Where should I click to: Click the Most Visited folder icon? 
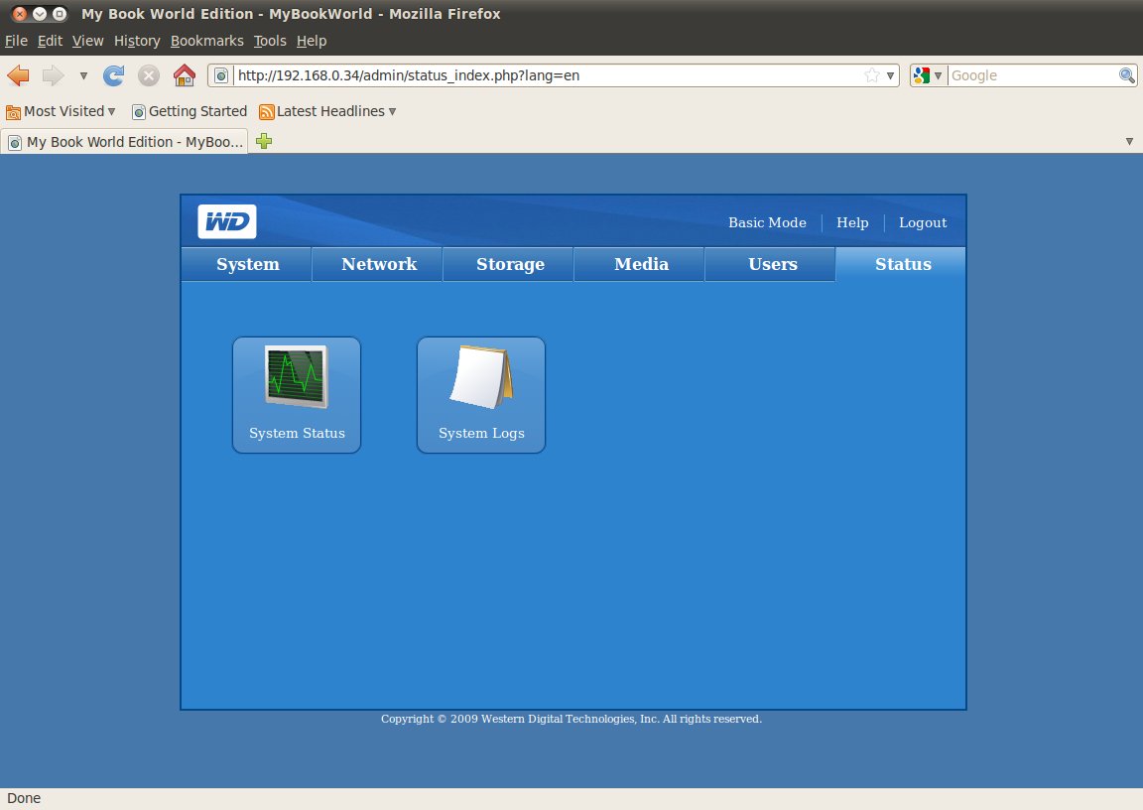coord(13,111)
